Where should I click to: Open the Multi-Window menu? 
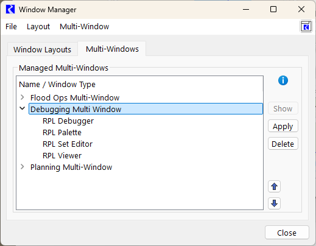(85, 27)
